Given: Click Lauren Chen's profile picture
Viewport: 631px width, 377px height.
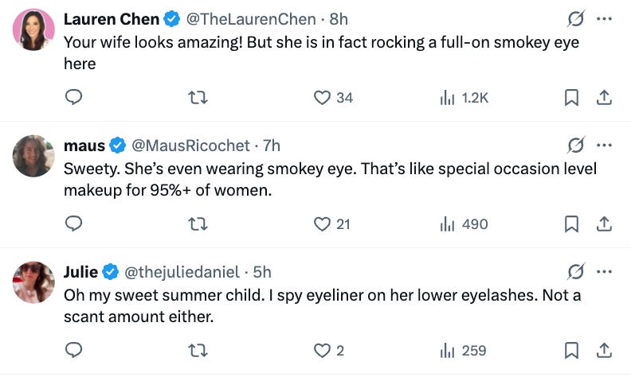Looking at the screenshot, I should [33, 29].
